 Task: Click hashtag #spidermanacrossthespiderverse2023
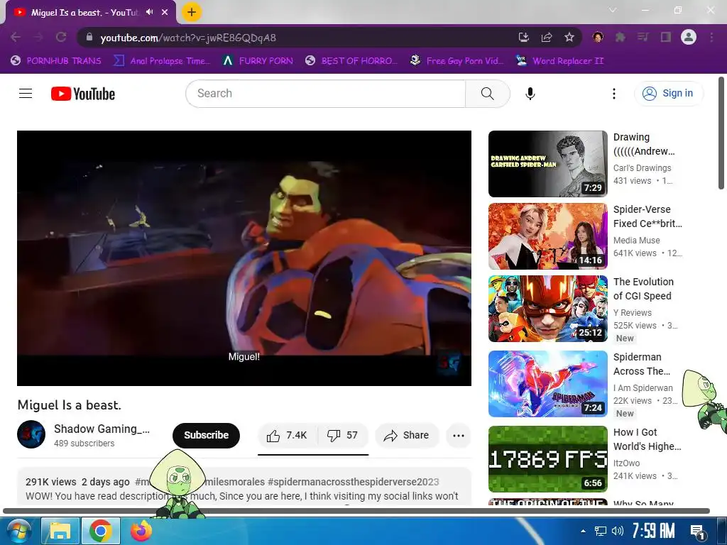click(x=354, y=482)
